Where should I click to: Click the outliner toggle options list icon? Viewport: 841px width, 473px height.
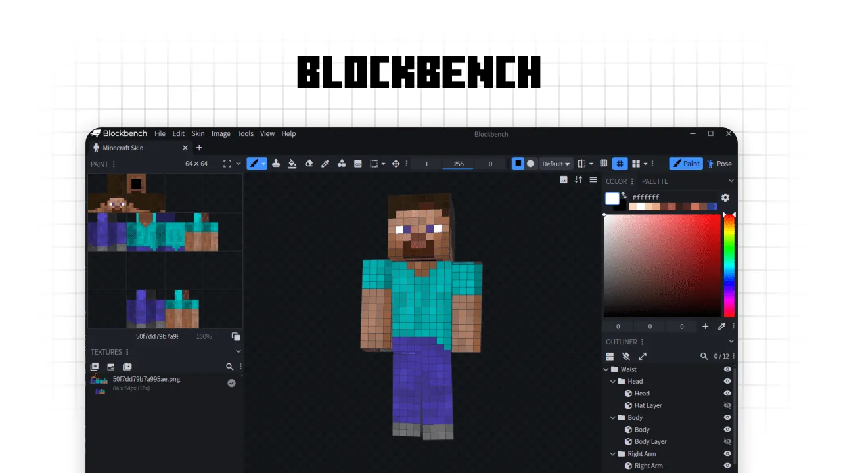point(610,356)
